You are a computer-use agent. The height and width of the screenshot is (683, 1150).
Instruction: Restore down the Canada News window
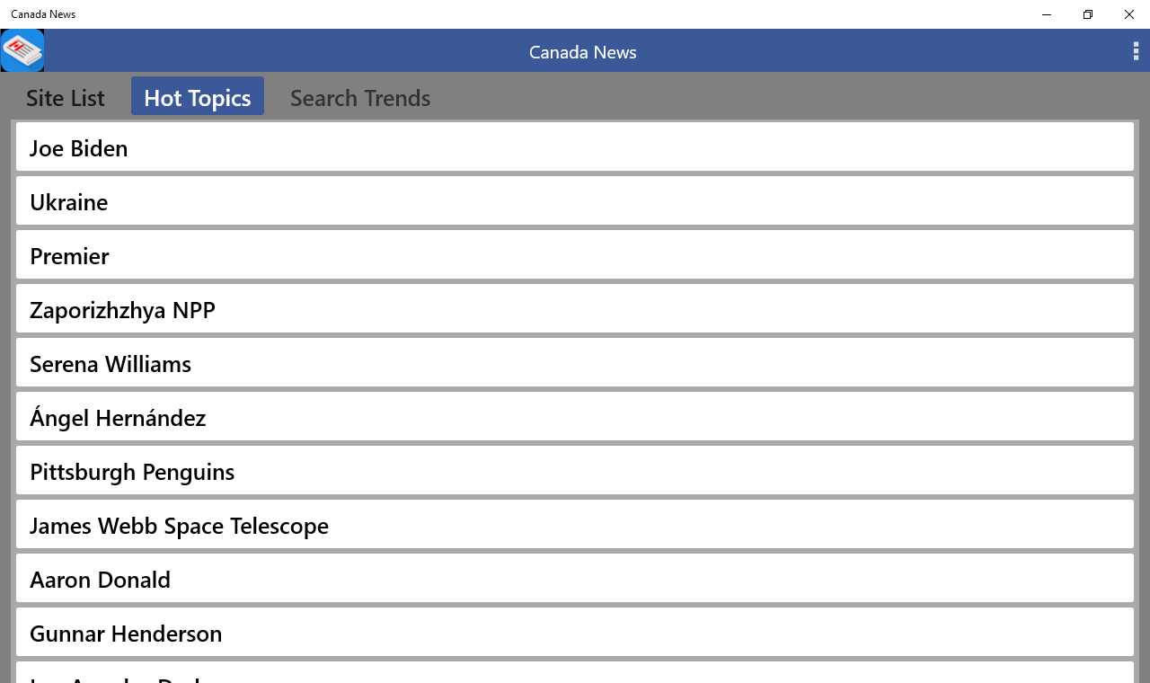[x=1088, y=14]
